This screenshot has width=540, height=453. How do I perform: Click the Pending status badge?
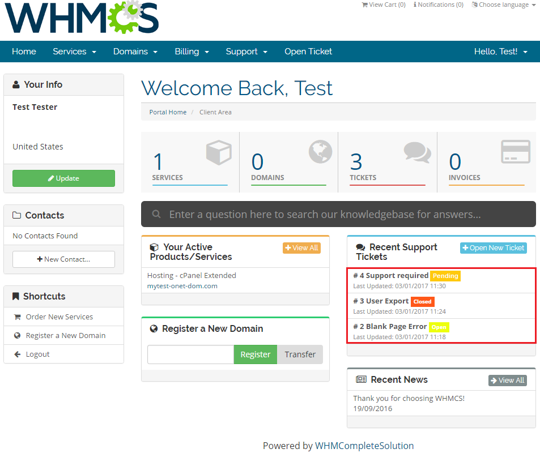pyautogui.click(x=445, y=276)
